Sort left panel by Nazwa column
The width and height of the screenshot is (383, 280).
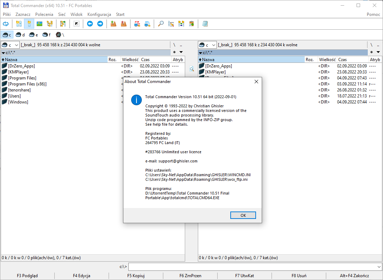(54, 59)
